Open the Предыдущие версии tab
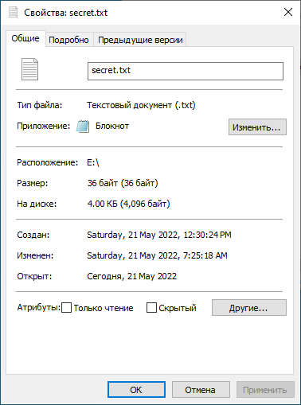 click(x=140, y=40)
